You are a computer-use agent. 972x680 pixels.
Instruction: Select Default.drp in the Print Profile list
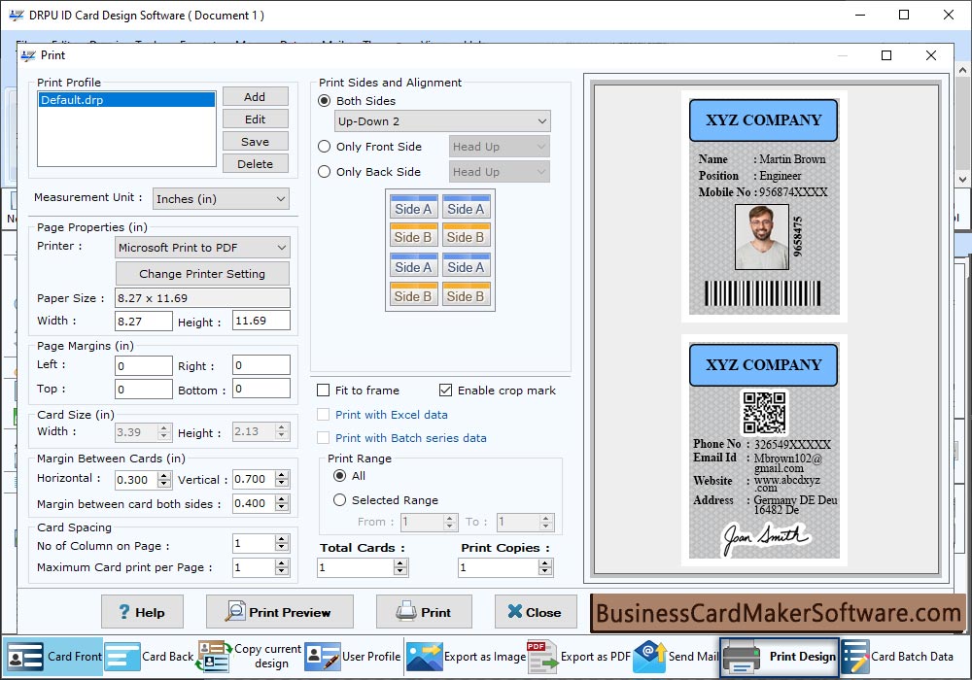[126, 100]
